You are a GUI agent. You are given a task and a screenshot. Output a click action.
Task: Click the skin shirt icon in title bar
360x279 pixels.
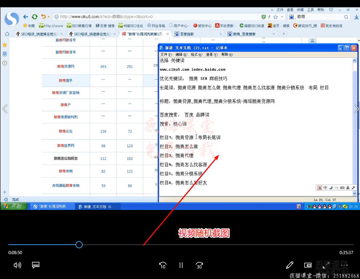pyautogui.click(x=331, y=9)
